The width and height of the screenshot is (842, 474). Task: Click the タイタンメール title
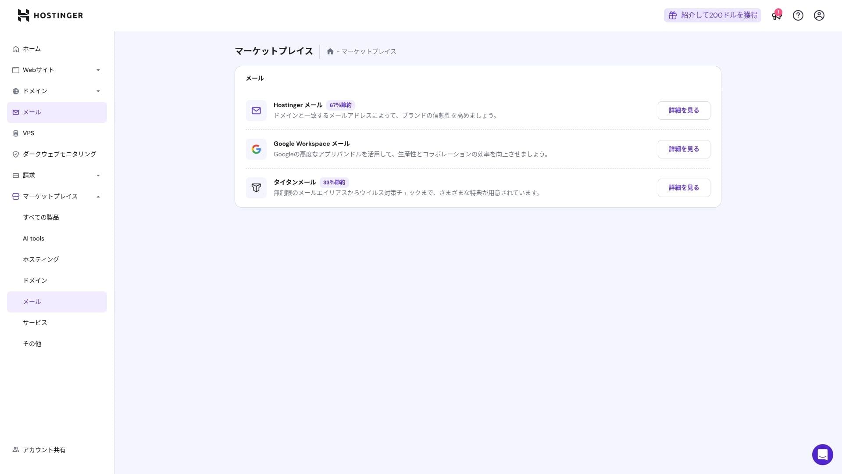pos(295,183)
